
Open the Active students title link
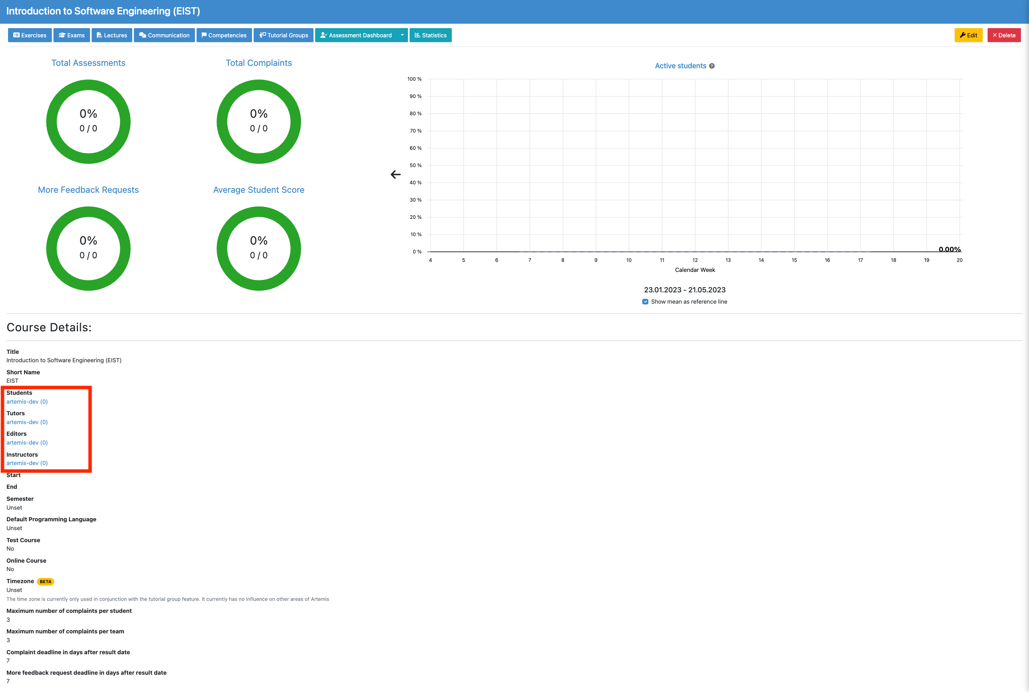(x=680, y=66)
